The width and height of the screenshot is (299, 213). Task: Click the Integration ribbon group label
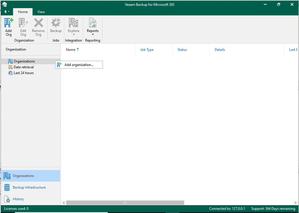point(74,40)
